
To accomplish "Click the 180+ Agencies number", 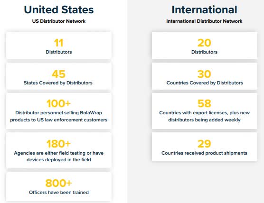I will 58,144.
